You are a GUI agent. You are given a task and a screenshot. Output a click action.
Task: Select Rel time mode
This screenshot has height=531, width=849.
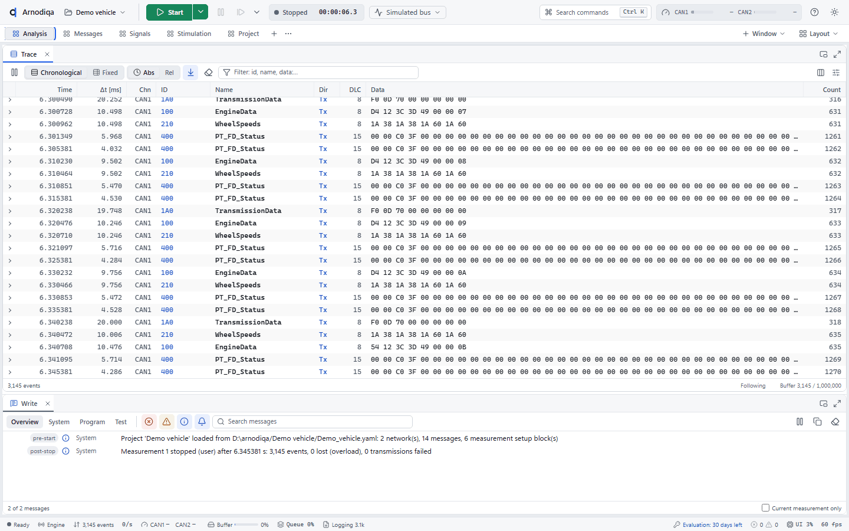point(169,73)
